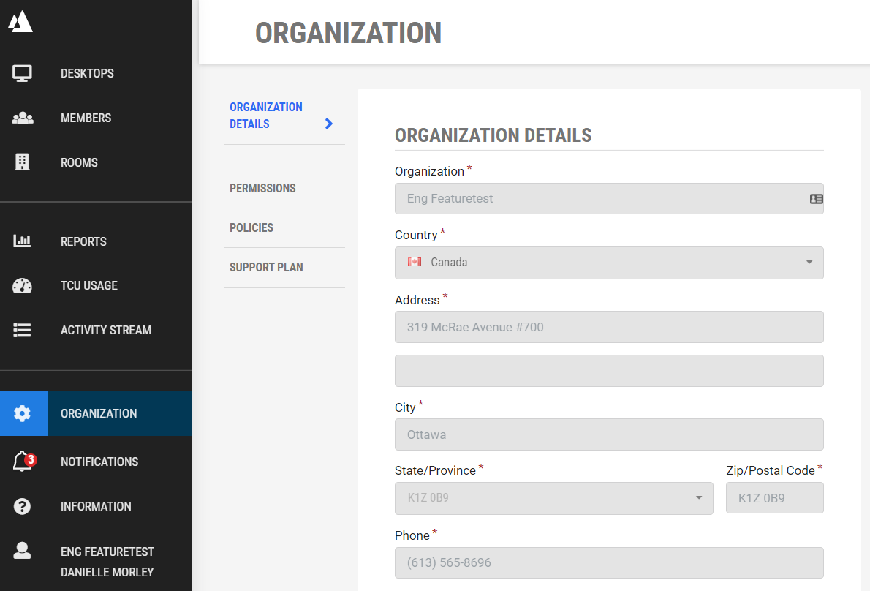Click the Information question mark icon
This screenshot has width=870, height=591.
coord(22,506)
